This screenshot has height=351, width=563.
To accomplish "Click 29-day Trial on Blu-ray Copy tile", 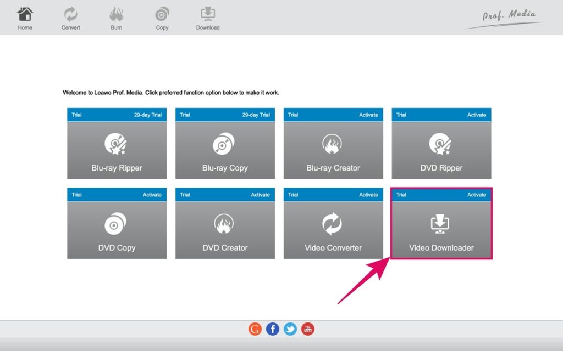I will (x=256, y=115).
